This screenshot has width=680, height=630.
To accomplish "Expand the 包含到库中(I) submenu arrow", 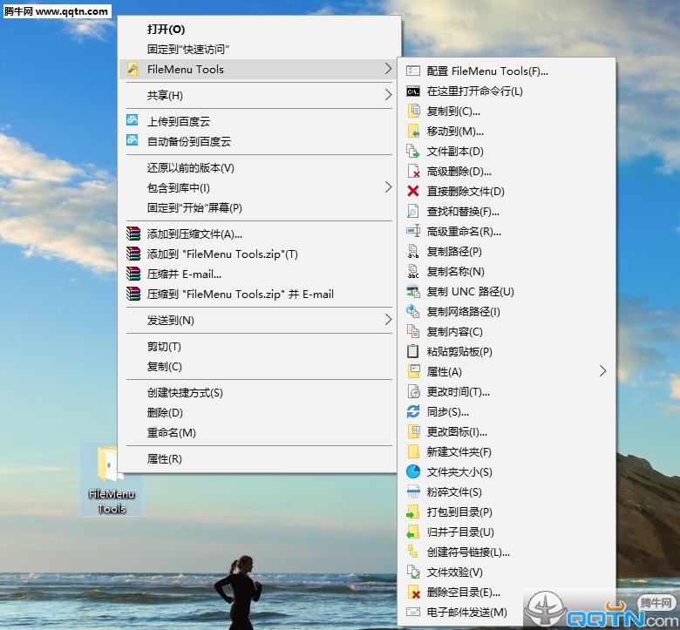I will [x=388, y=187].
